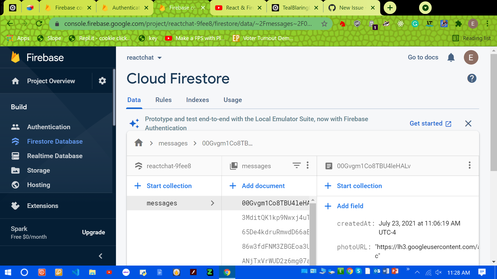The height and width of the screenshot is (279, 497).
Task: Open a new browser tab
Action: click(x=390, y=8)
